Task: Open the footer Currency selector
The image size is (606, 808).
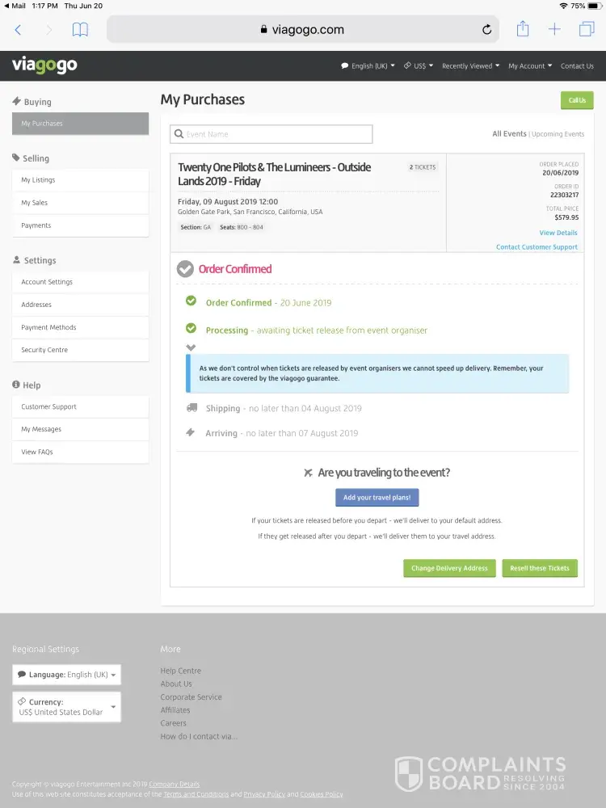Action: click(x=66, y=707)
